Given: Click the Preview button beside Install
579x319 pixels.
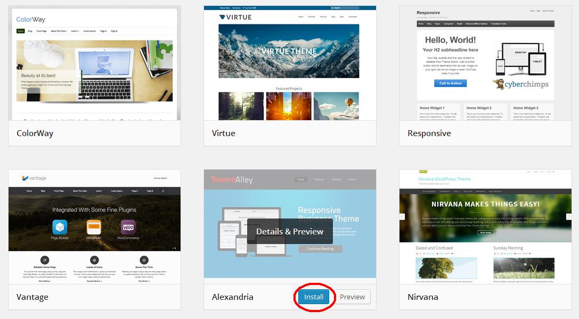Looking at the screenshot, I should pyautogui.click(x=352, y=297).
